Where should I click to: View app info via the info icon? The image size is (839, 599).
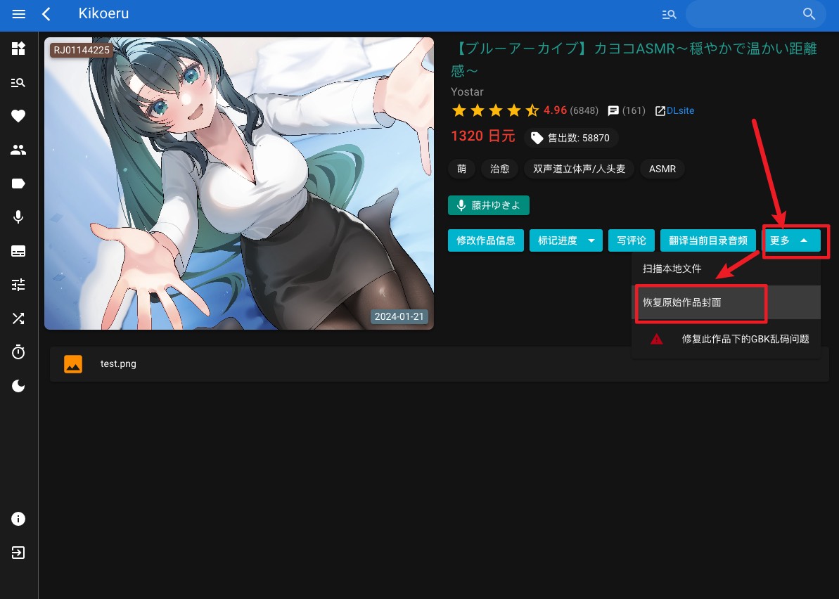tap(18, 519)
